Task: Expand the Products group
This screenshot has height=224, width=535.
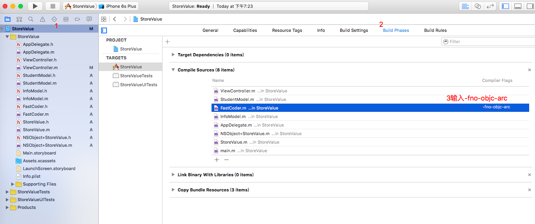Action: (x=7, y=207)
